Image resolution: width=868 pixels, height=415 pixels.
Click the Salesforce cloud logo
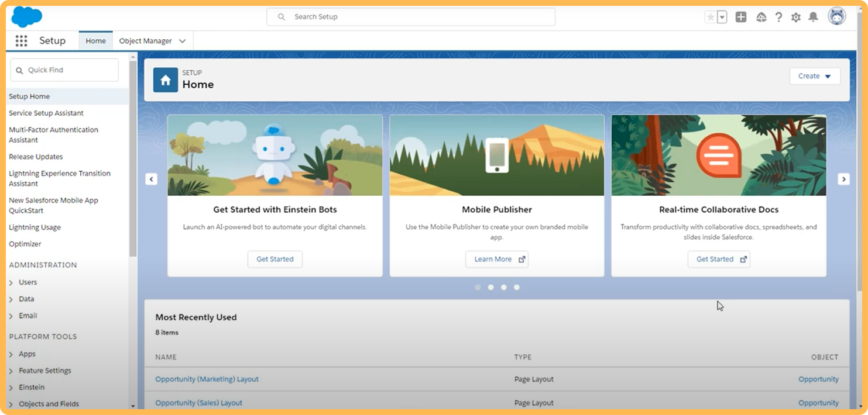point(26,16)
